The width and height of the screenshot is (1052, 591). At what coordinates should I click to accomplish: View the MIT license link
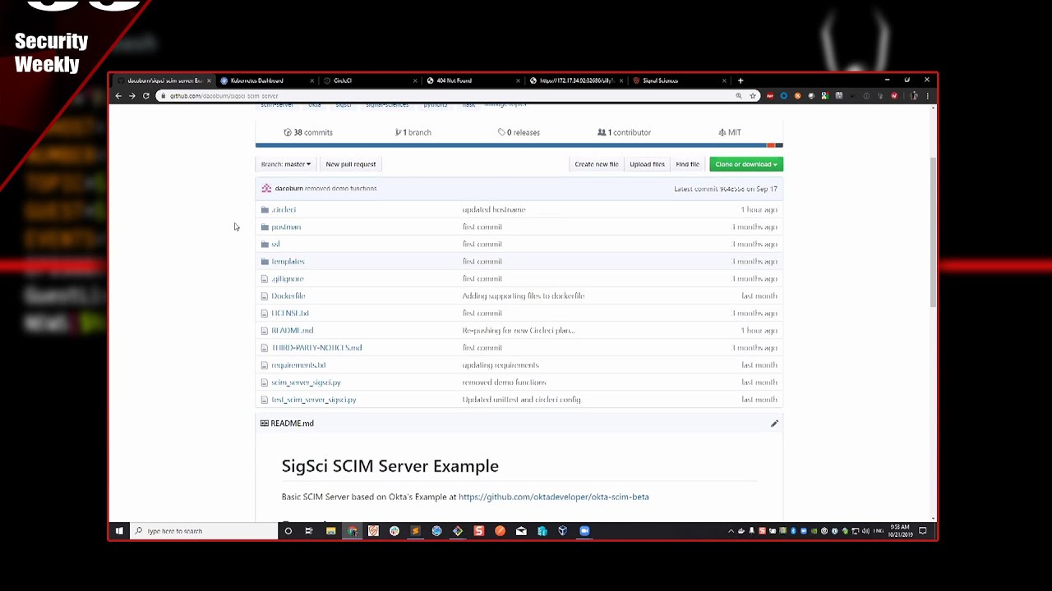pyautogui.click(x=730, y=132)
